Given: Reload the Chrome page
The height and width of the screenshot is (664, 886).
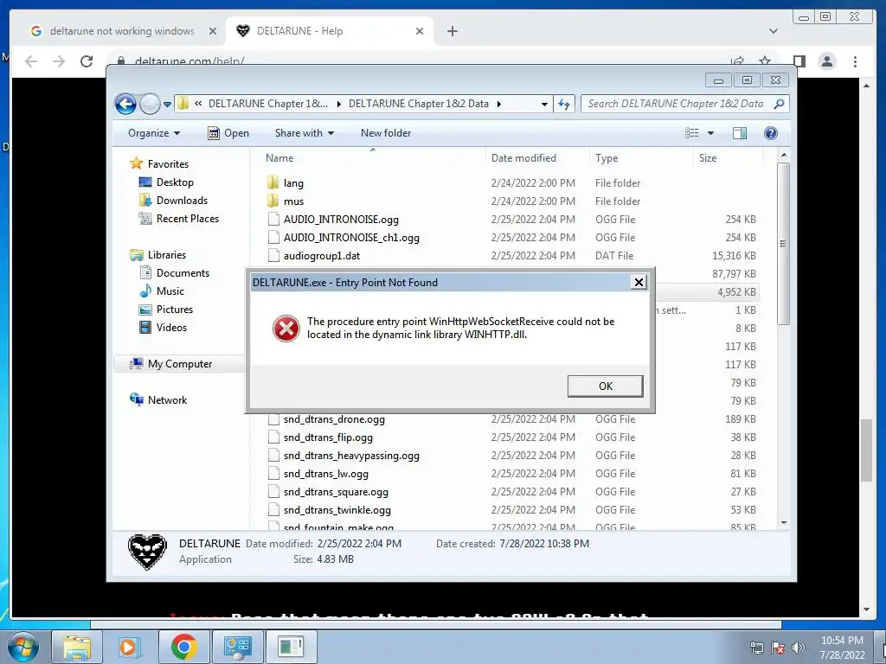Looking at the screenshot, I should tap(87, 61).
